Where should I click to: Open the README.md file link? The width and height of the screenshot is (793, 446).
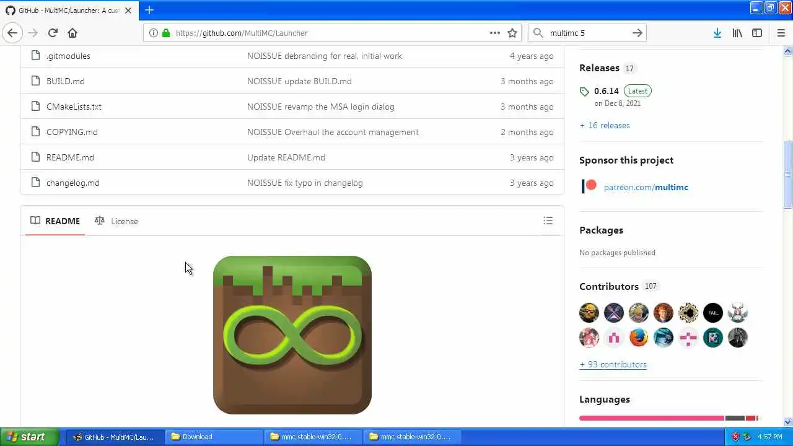tap(70, 157)
